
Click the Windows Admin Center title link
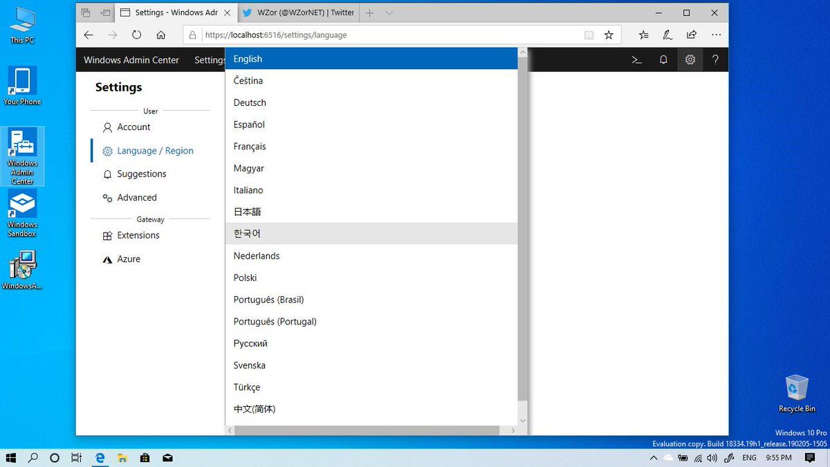[131, 60]
